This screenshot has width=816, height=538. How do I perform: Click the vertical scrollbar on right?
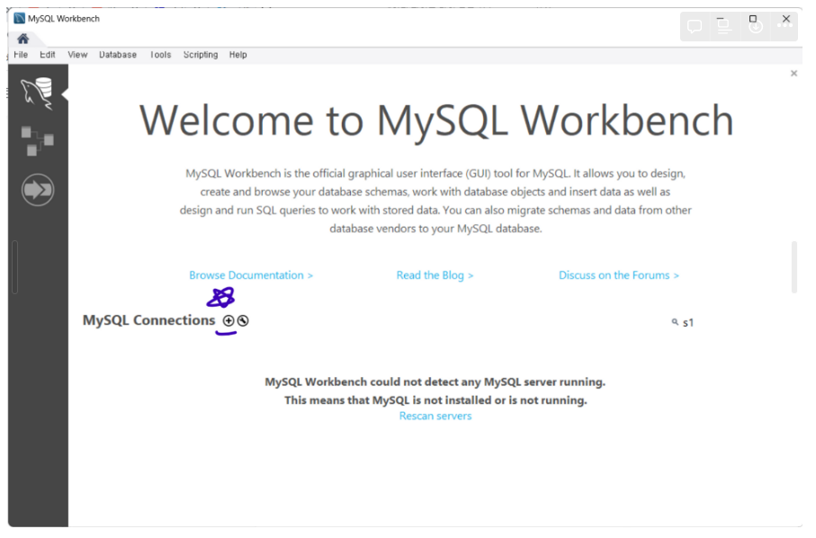pos(794,266)
